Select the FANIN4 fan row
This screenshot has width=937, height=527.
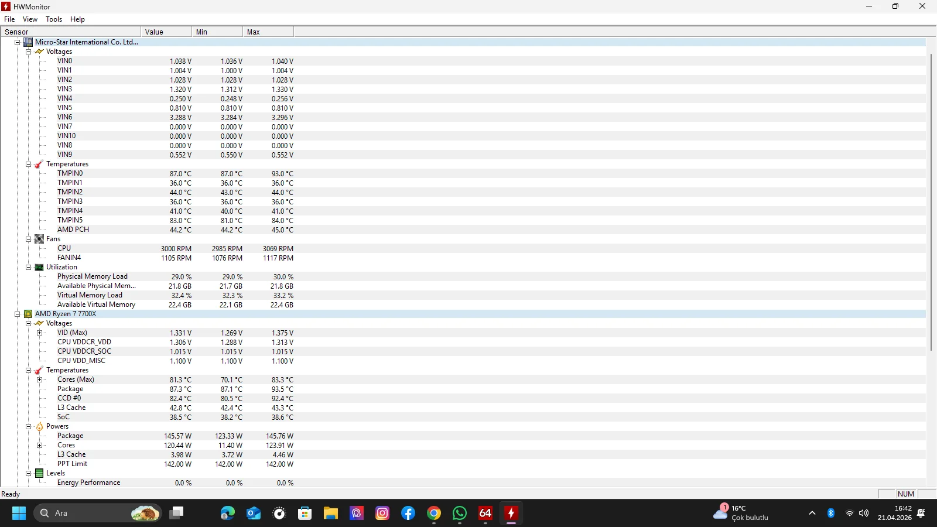[463, 258]
